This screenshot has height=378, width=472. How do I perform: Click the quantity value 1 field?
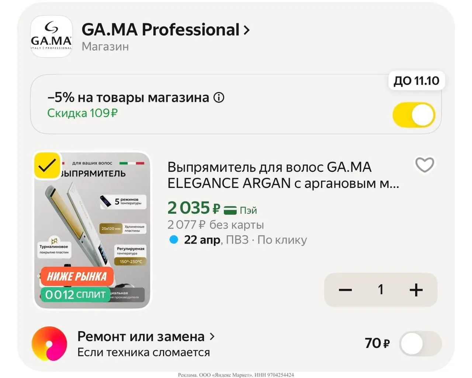tap(381, 290)
